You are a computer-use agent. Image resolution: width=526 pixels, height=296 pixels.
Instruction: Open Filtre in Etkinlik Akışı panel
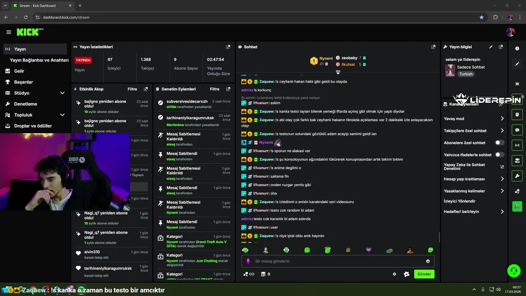[x=132, y=89]
